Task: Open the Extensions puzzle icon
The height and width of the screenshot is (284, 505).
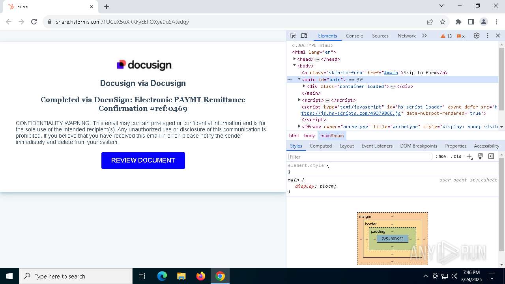Action: (458, 22)
